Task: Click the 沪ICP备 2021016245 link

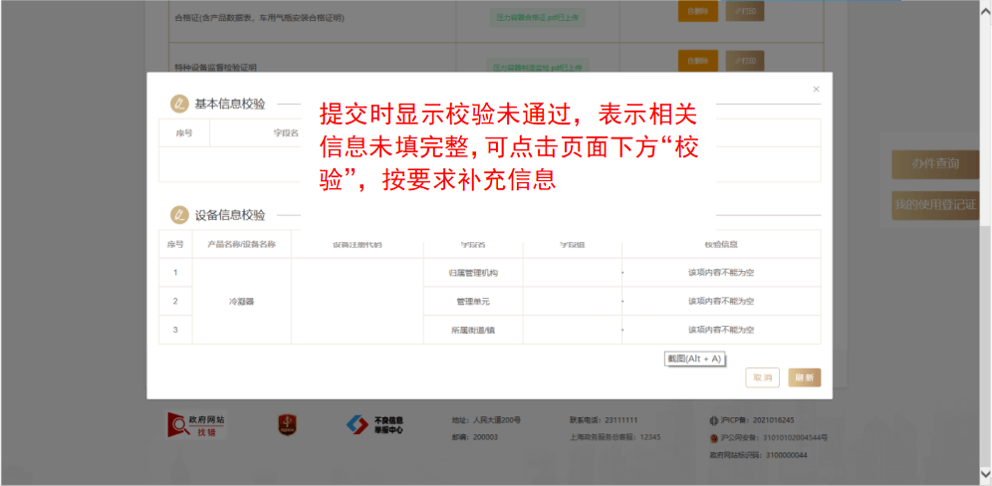Action: click(x=757, y=420)
